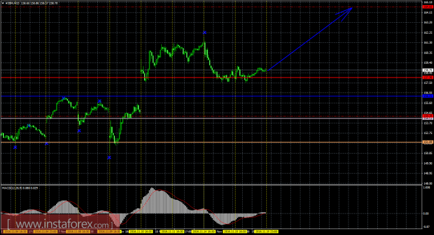Select the 2016.11.10 16:30 date marker
This screenshot has height=235, width=434.
point(141,232)
